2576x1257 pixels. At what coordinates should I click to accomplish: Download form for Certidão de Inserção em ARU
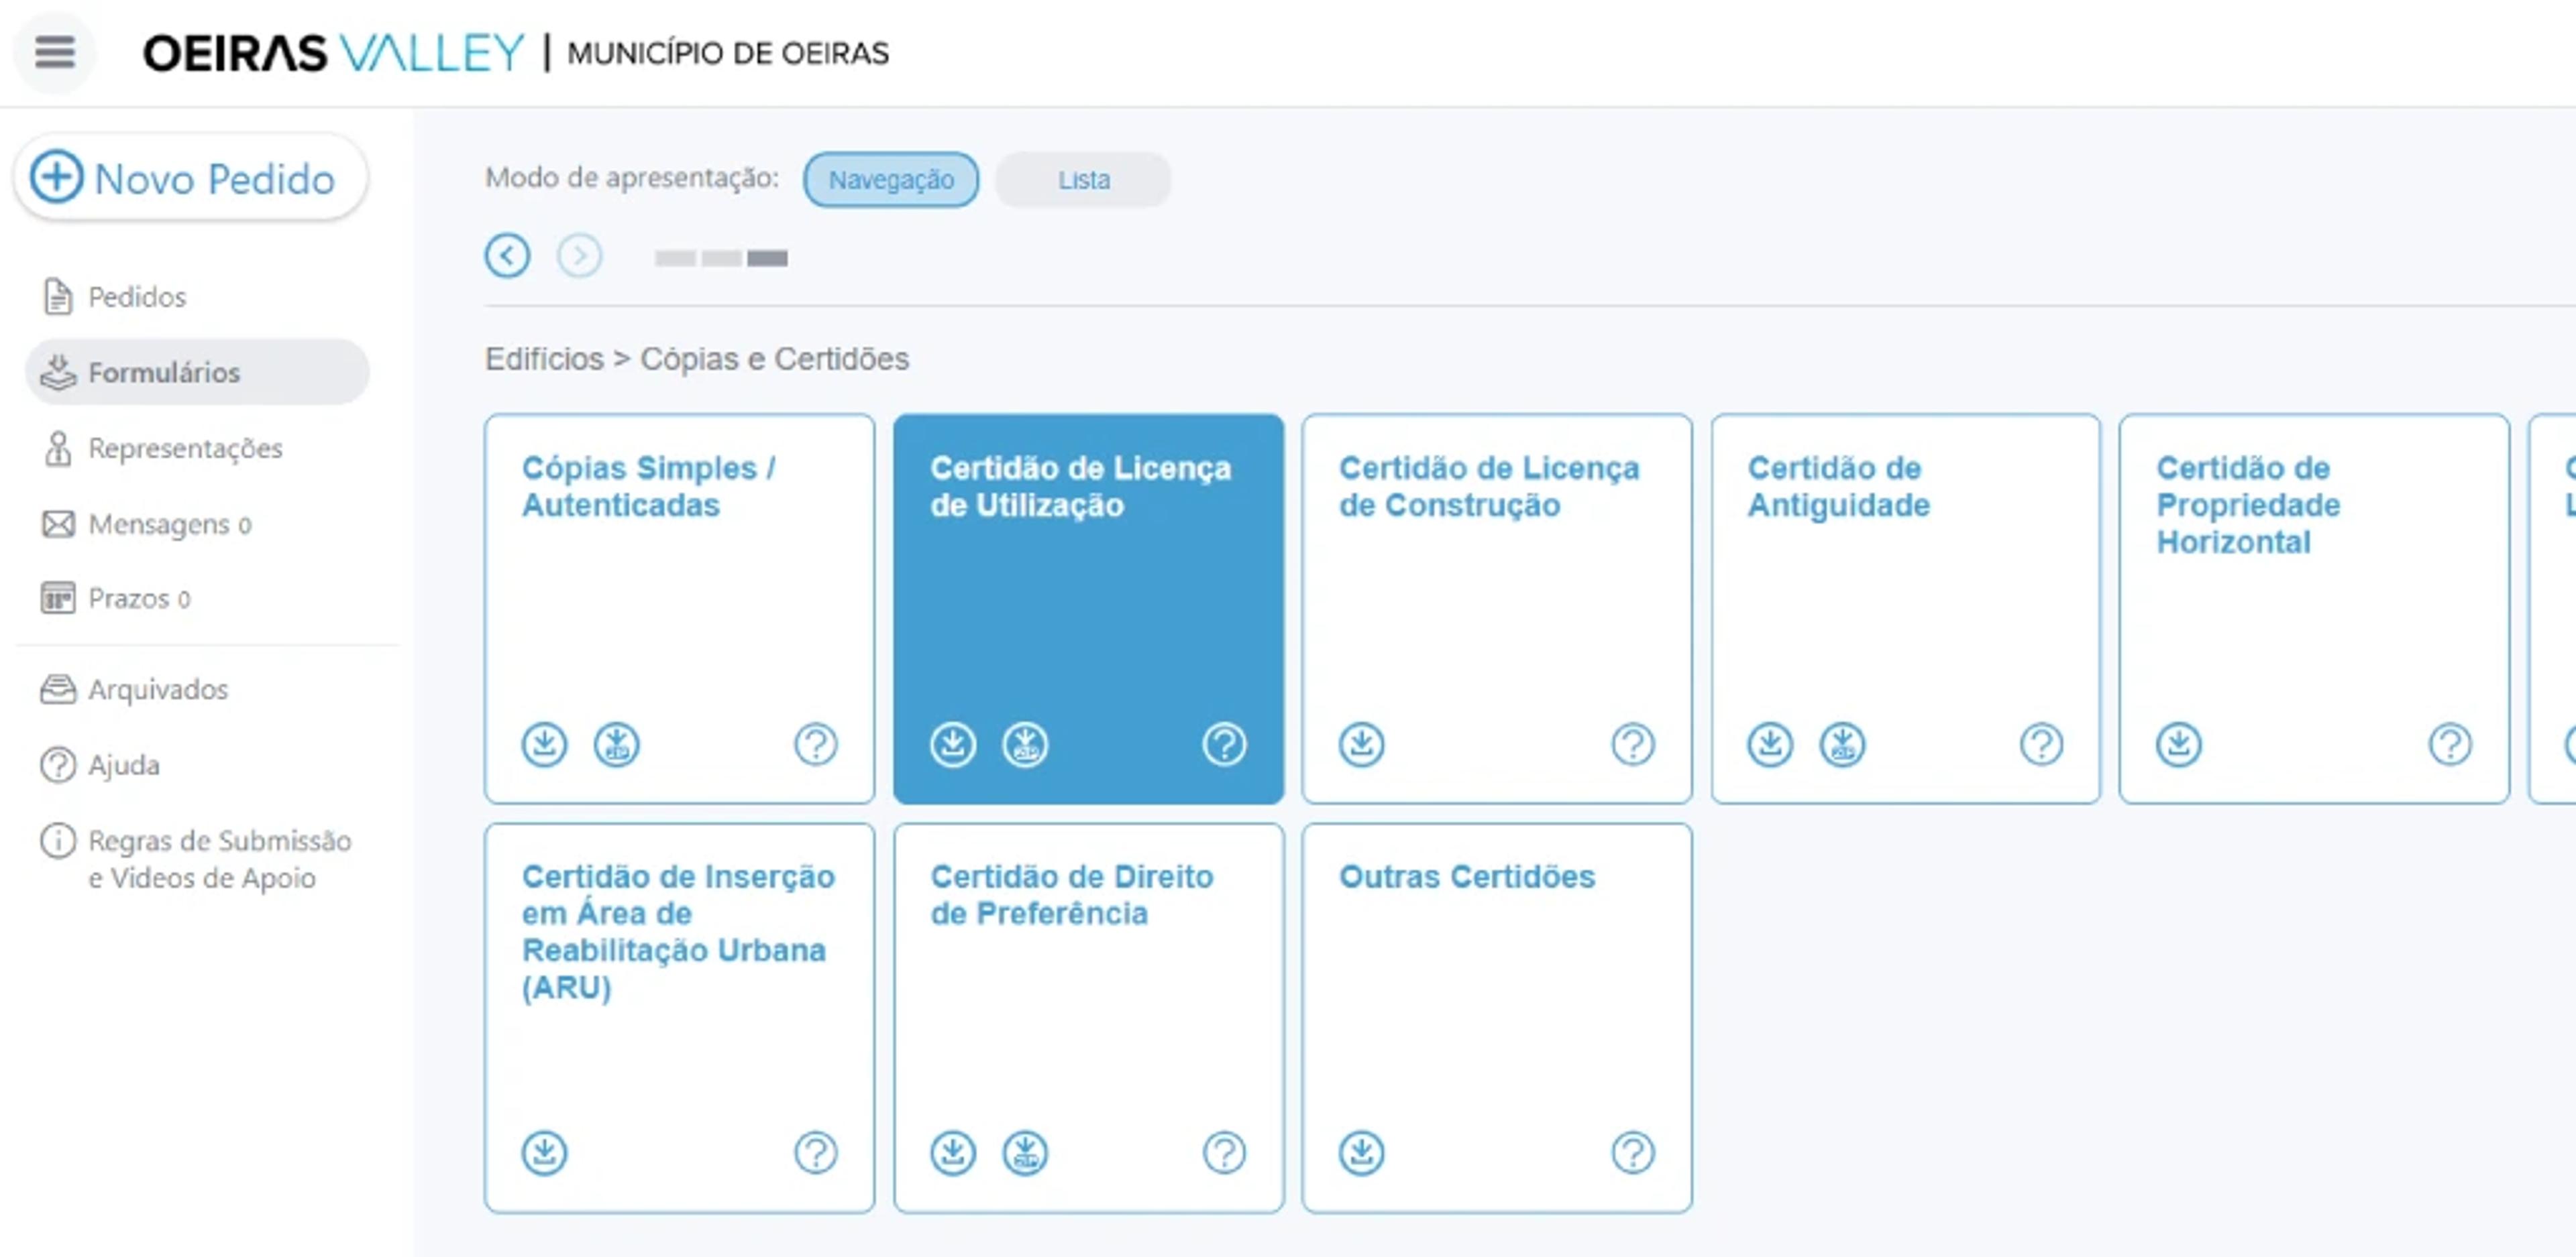click(x=544, y=1153)
